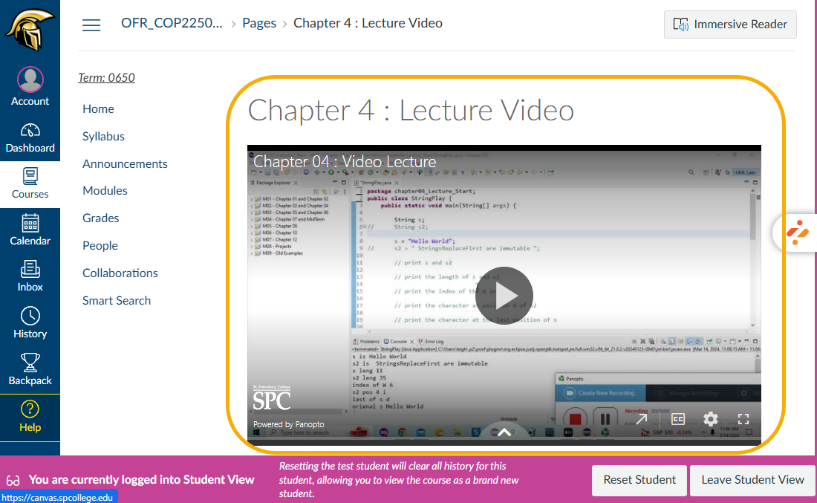This screenshot has width=817, height=503.
Task: Click the Spartan helmet college logo
Action: tap(30, 30)
